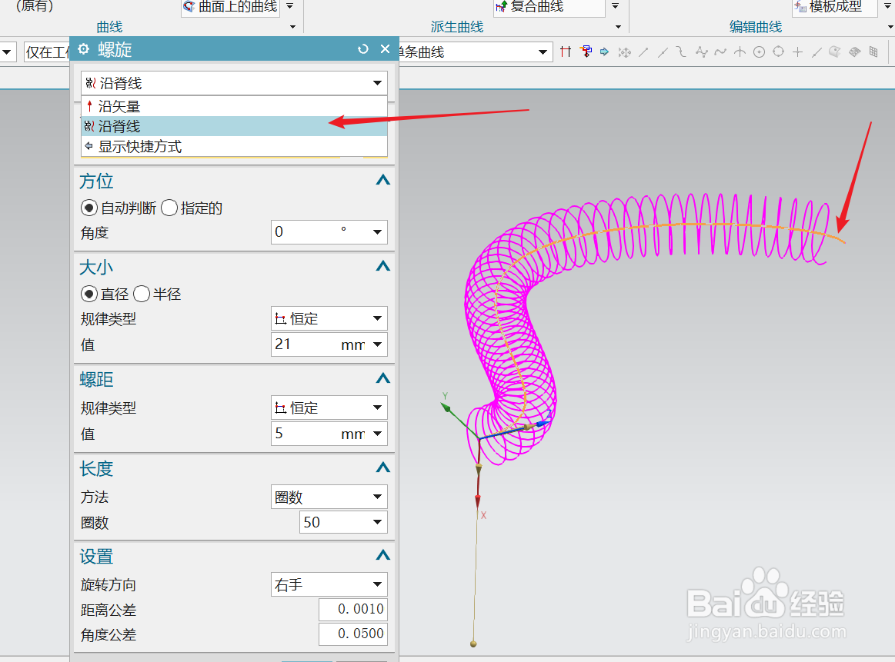Screen dimensions: 895x662
Task: Select the 直径 size radio button
Action: (x=88, y=294)
